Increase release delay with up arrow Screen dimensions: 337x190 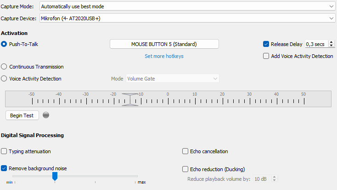(331, 42)
